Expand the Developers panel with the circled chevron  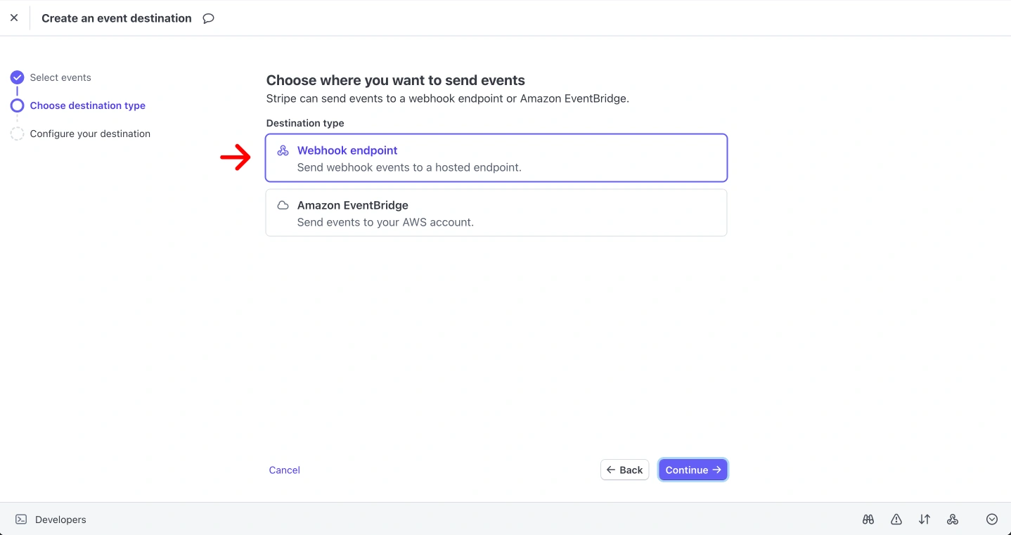click(992, 520)
